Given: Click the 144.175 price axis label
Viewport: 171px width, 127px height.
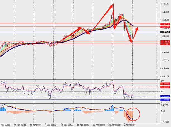Looking at the screenshot, I should 165,76.
